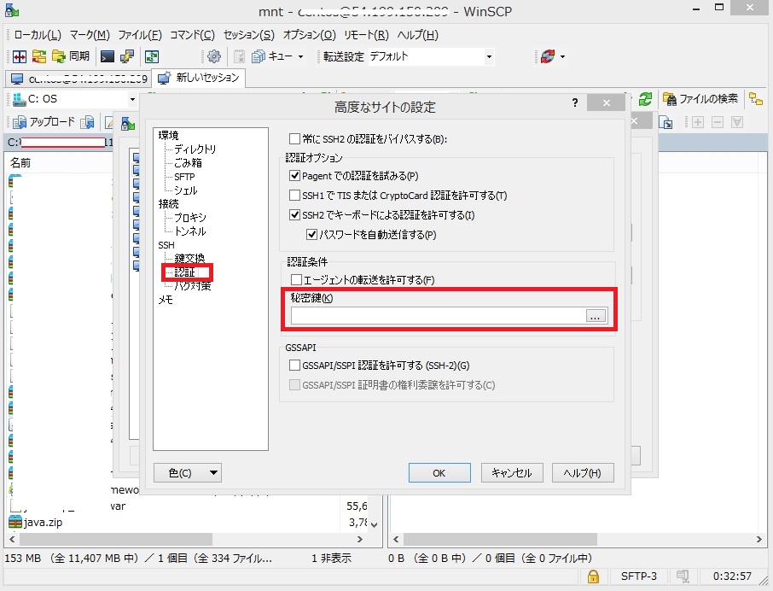This screenshot has height=591, width=773.
Task: Open the コマンド(C) menu
Action: 192,35
